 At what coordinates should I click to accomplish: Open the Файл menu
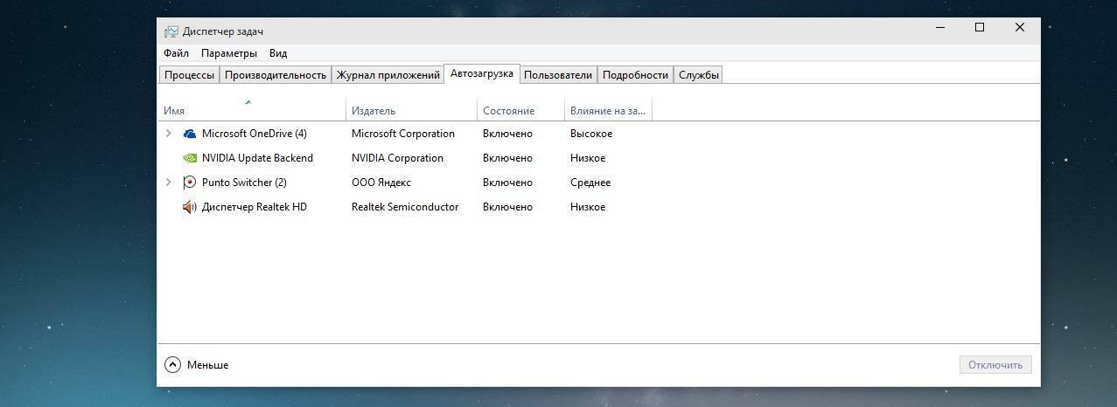[x=176, y=53]
